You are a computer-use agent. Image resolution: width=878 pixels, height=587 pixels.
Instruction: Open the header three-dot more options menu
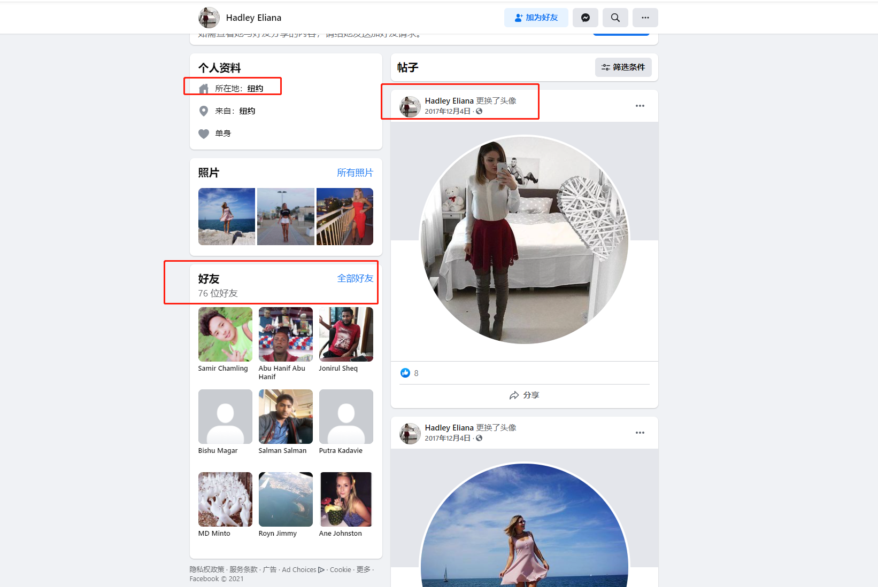645,18
